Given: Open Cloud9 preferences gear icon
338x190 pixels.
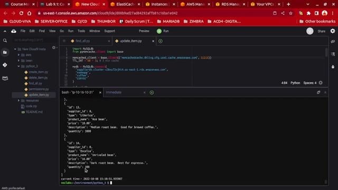Looking at the screenshot, I should pos(333,31).
